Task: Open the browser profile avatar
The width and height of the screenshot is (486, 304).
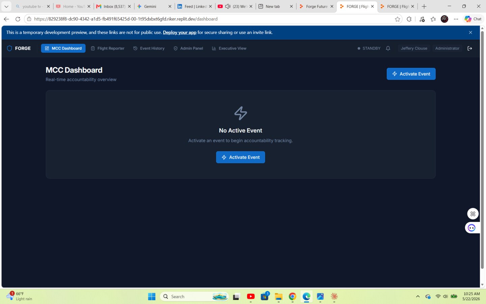Action: point(444,19)
